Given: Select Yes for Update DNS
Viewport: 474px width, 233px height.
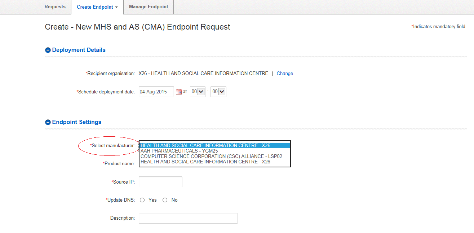Looking at the screenshot, I should (142, 200).
